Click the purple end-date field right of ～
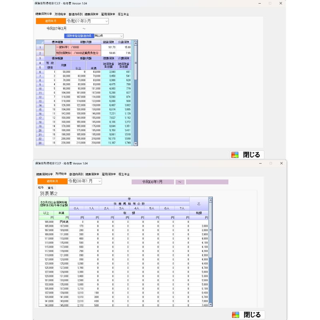The image size is (320, 320). tap(207, 182)
